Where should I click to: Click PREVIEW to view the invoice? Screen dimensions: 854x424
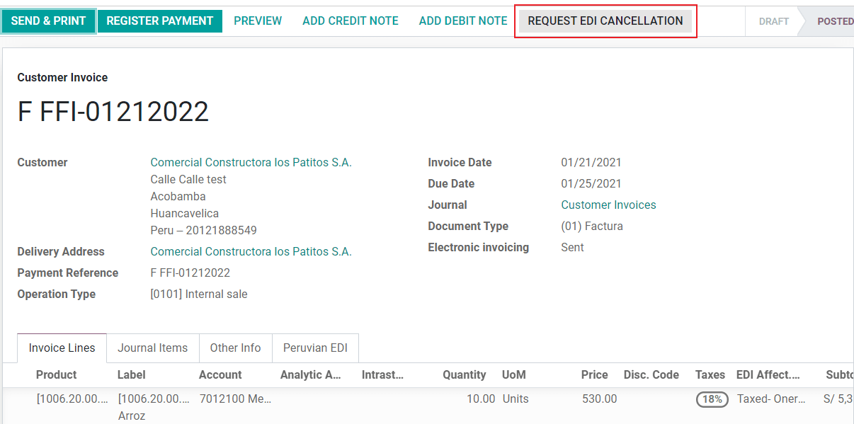[258, 21]
